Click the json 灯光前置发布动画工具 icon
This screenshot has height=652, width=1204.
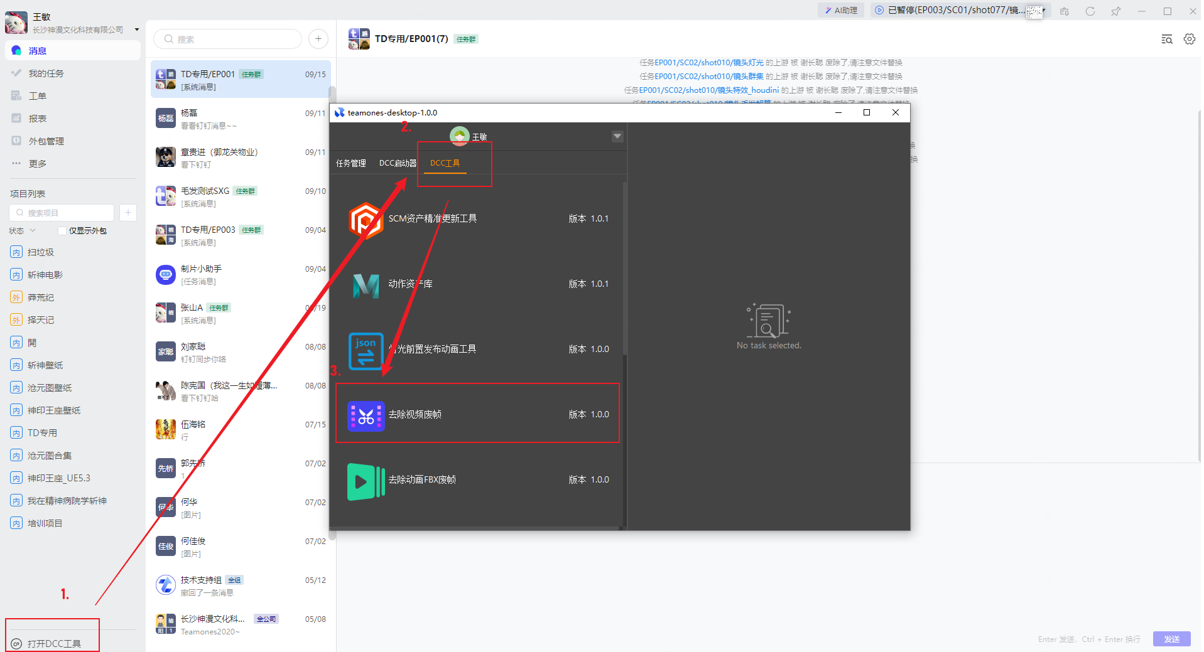(366, 350)
